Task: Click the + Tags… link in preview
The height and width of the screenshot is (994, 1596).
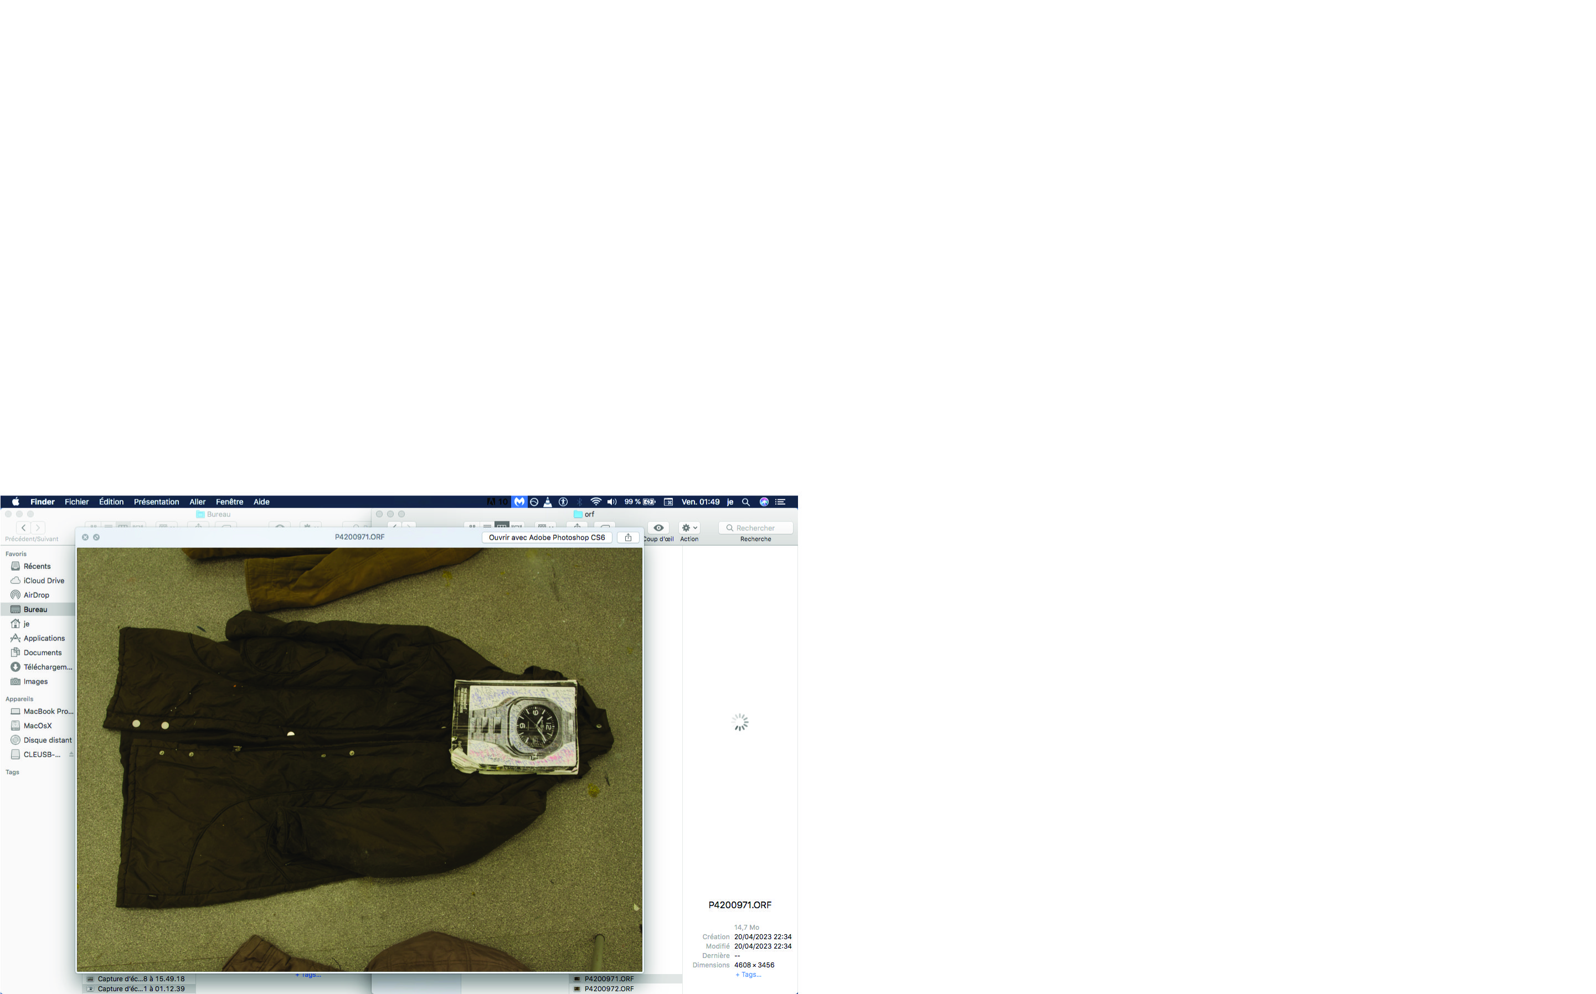Action: click(748, 974)
